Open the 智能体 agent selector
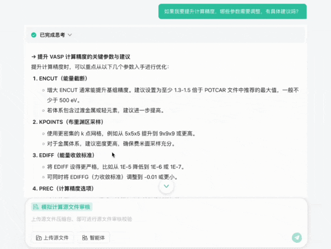Image resolution: width=331 pixels, height=249 pixels. tap(93, 238)
